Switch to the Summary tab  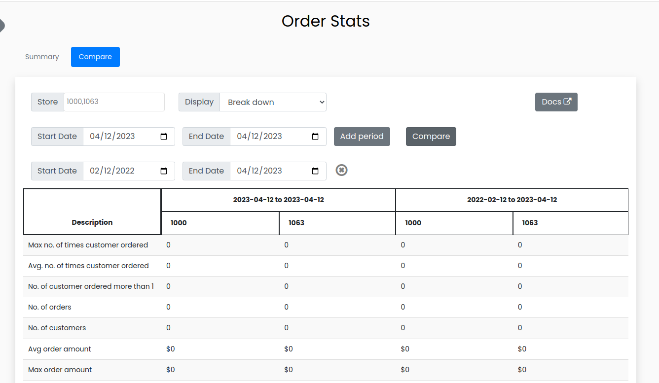tap(42, 57)
